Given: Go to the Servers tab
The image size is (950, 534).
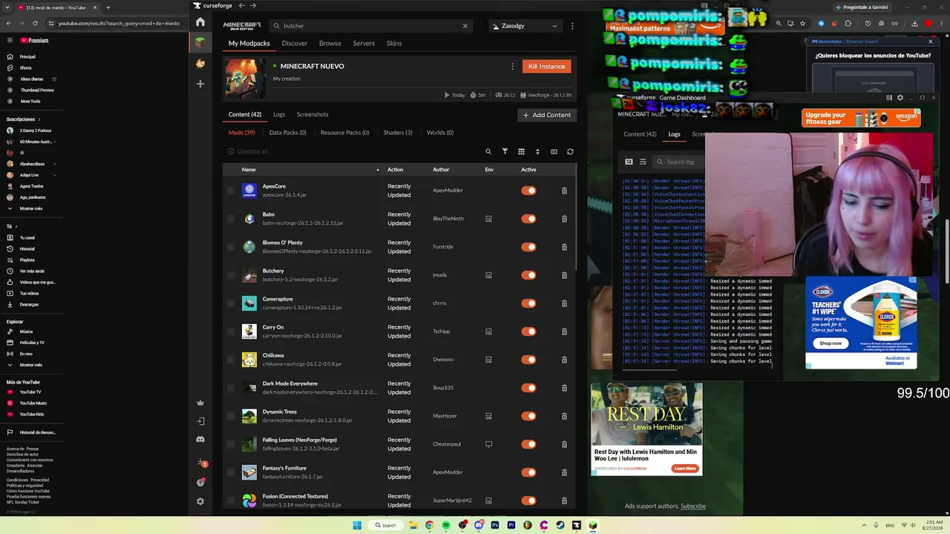Looking at the screenshot, I should pyautogui.click(x=364, y=44).
